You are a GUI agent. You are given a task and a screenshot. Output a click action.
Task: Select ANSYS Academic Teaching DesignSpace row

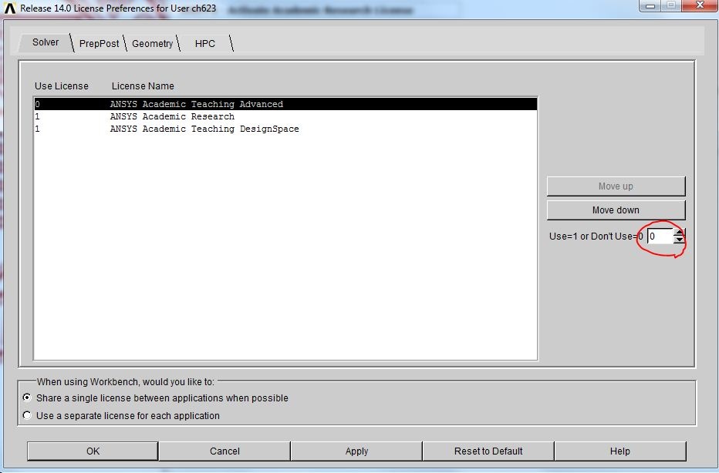(285, 129)
